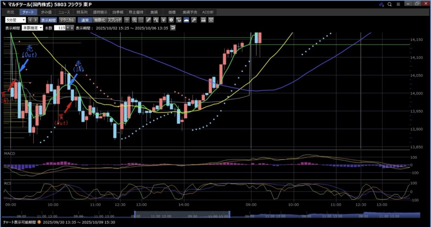
Task: Click the yen price display icon
Action: [x=164, y=20]
